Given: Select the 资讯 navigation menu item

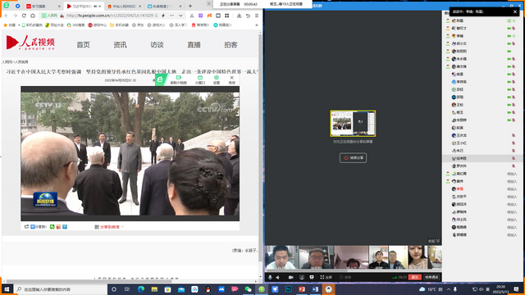Looking at the screenshot, I should (120, 45).
